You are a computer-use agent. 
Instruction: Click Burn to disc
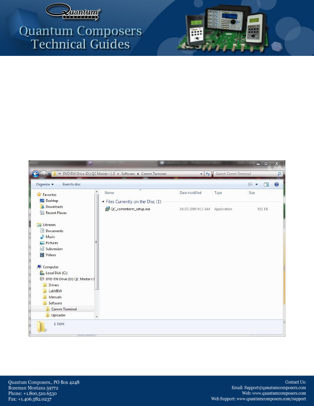[71, 184]
